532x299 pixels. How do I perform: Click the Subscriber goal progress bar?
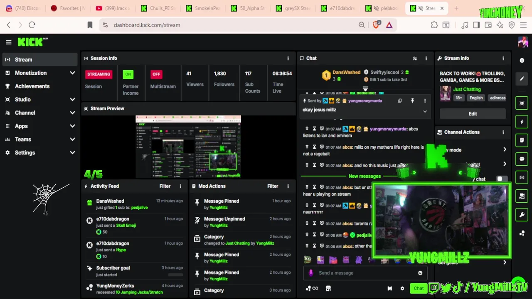[175, 274]
